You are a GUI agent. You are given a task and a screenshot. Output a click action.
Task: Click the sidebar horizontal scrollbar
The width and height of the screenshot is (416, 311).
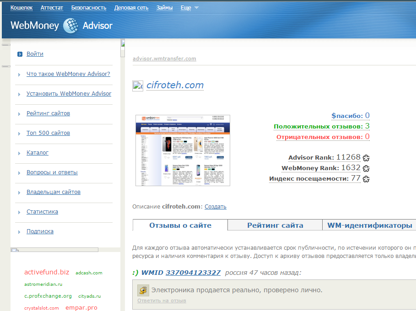54,250
